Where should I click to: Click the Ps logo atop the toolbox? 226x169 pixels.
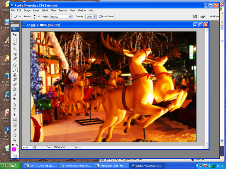coord(15,29)
